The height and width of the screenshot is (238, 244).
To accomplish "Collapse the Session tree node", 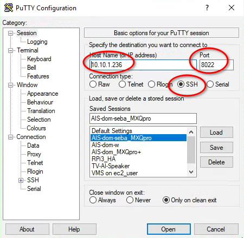I will pyautogui.click(x=11, y=33).
